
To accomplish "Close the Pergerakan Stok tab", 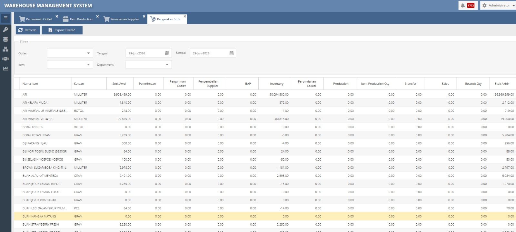I will coord(185,16).
